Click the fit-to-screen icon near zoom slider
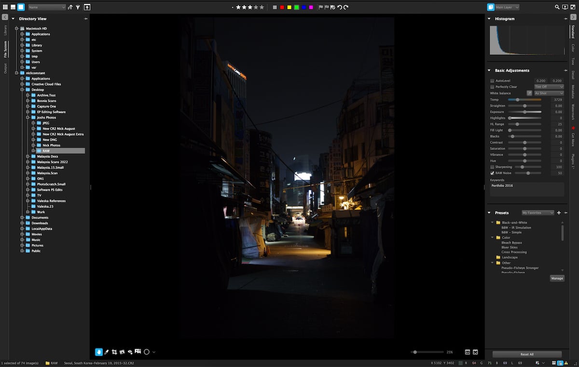579x367 pixels. 475,352
